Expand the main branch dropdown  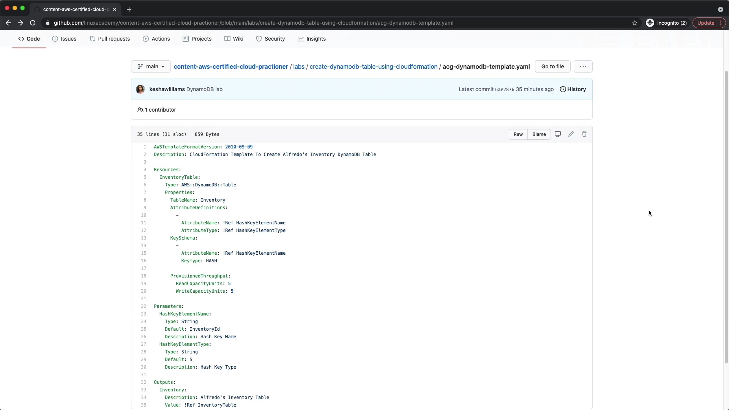[x=151, y=66]
